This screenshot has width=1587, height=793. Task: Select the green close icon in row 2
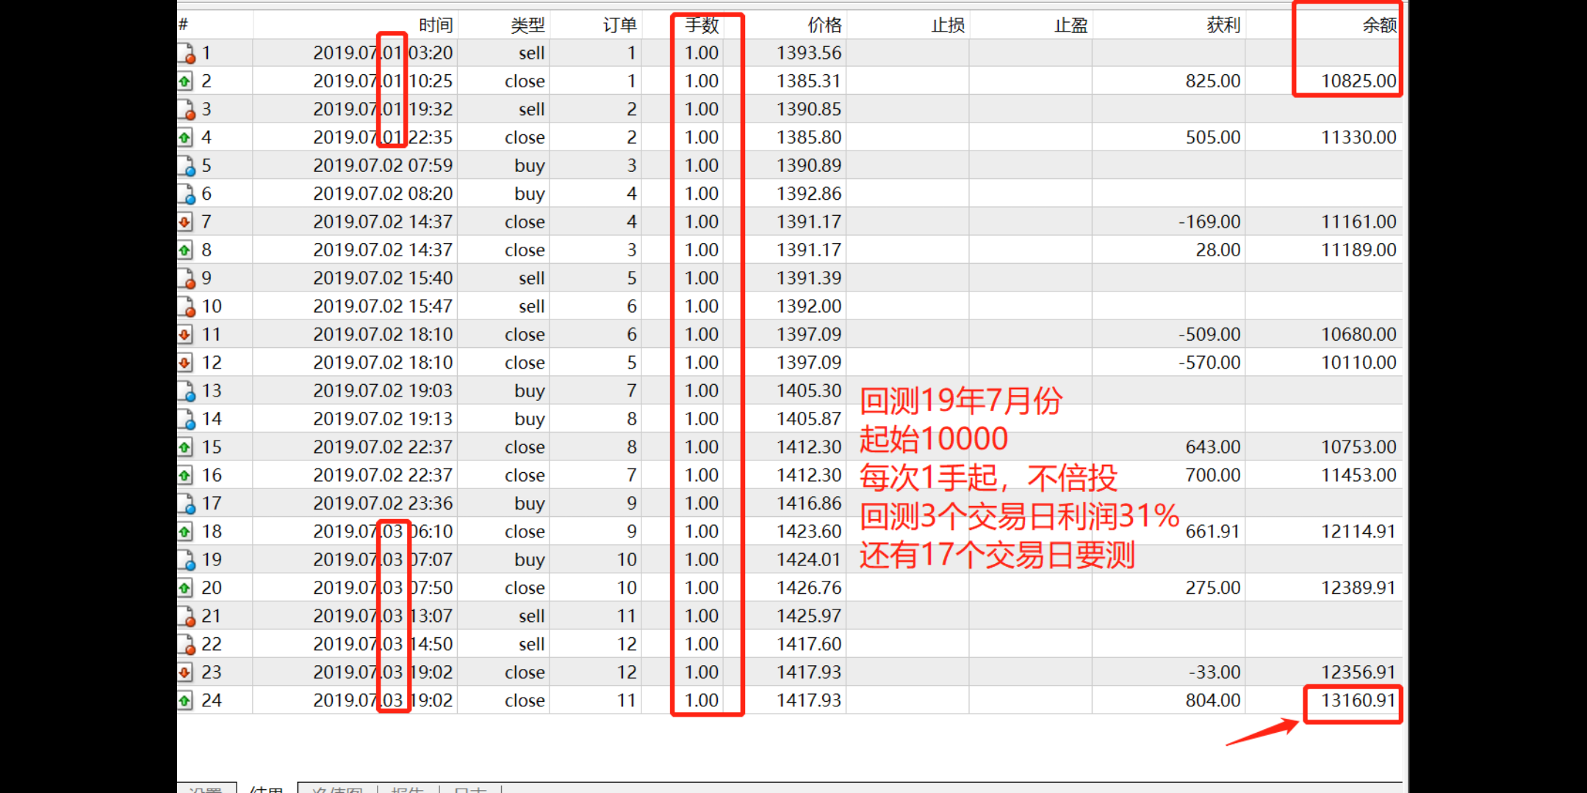186,81
